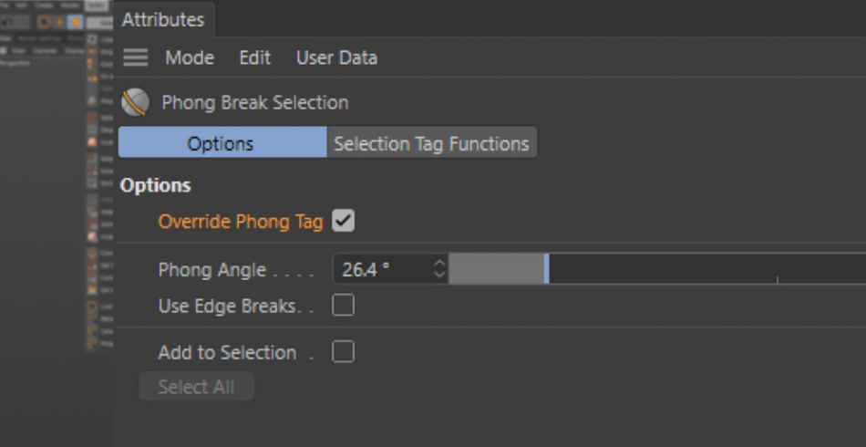Click the Select All button
The image size is (866, 447).
tap(197, 387)
